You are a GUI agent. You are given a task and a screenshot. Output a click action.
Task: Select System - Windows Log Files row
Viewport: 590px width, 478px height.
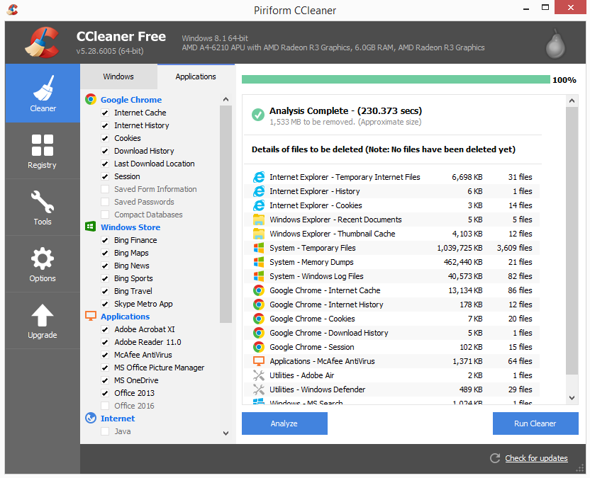click(x=391, y=276)
